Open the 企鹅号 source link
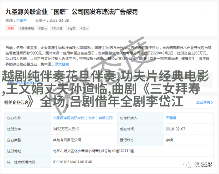Image resolution: width=219 pixels, height=174 pixels. [21, 21]
